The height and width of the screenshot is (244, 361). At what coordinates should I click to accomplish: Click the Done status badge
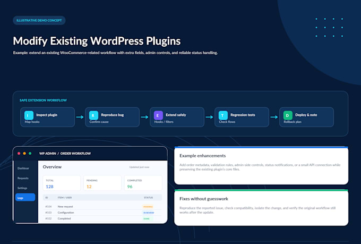pyautogui.click(x=147, y=218)
